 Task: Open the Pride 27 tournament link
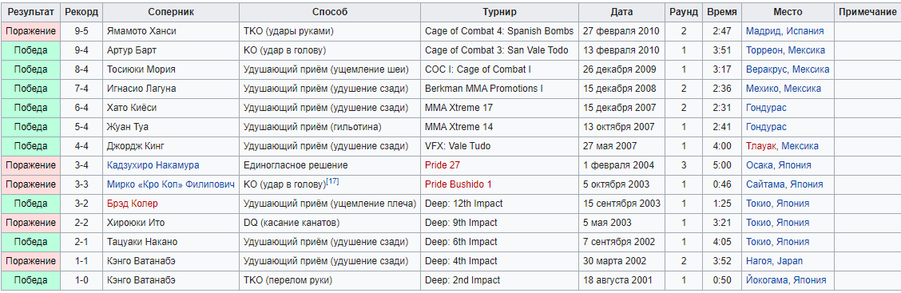coord(443,165)
